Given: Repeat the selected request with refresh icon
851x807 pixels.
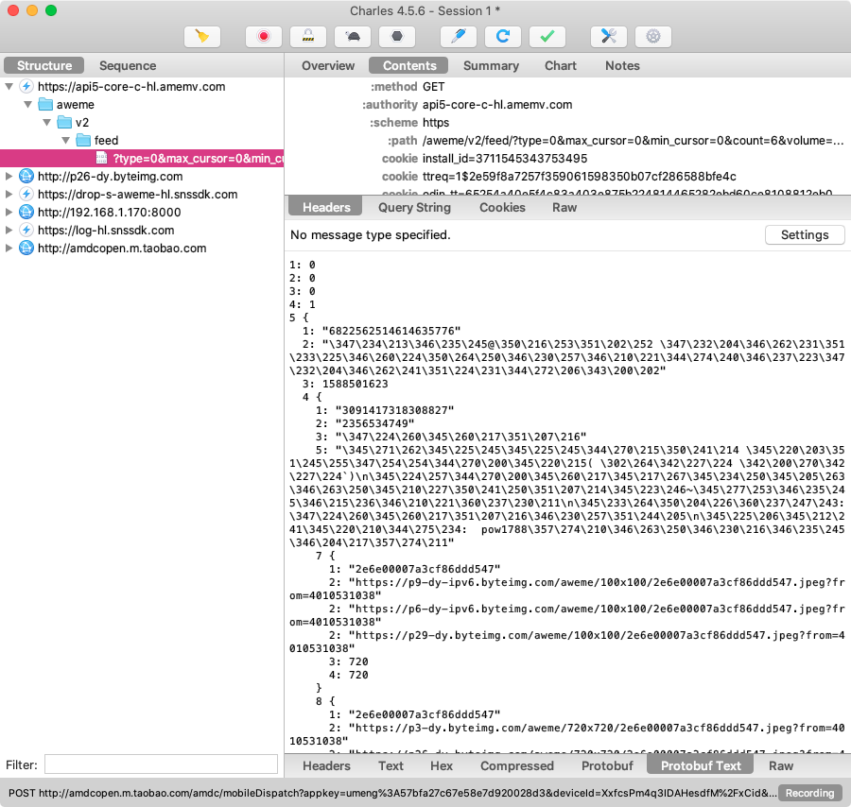Looking at the screenshot, I should [503, 36].
